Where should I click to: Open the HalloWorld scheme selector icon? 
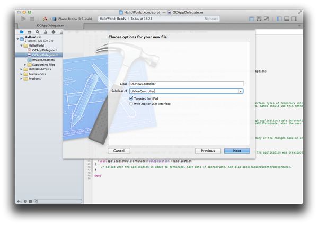[x=45, y=19]
